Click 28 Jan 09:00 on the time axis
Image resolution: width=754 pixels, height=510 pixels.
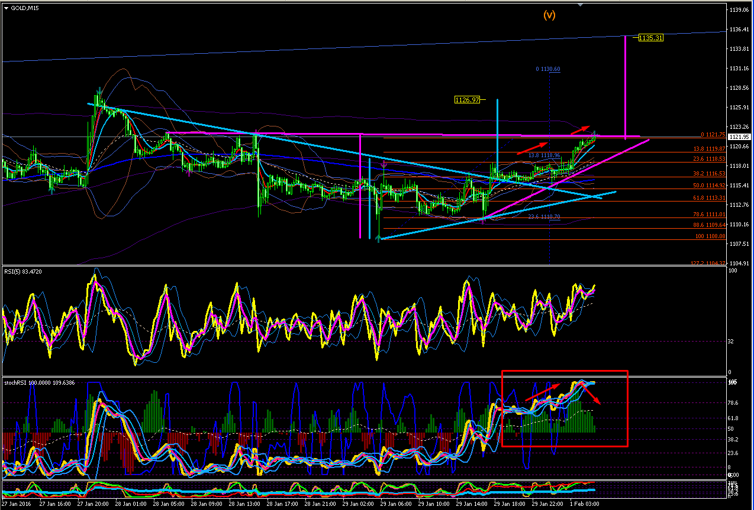(x=207, y=505)
